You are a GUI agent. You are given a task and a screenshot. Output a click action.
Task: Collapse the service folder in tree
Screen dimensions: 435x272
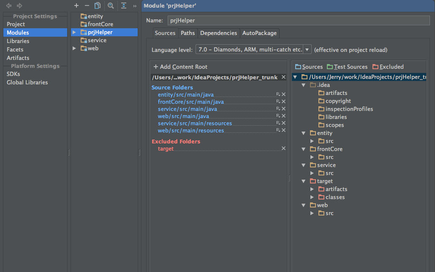tap(304, 165)
